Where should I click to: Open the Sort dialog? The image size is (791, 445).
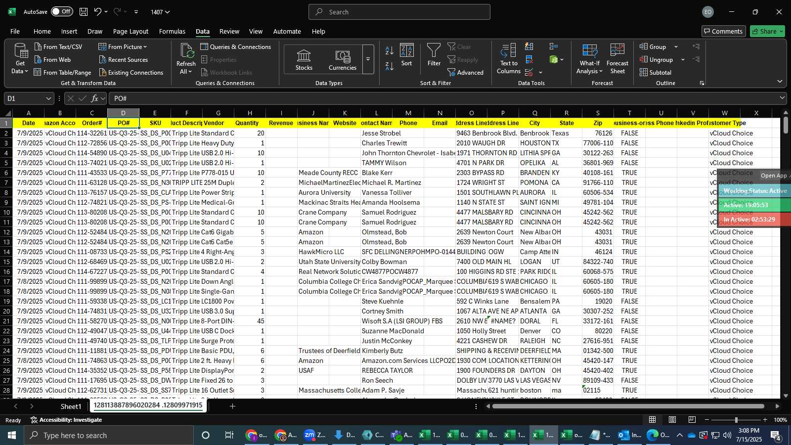tap(406, 55)
